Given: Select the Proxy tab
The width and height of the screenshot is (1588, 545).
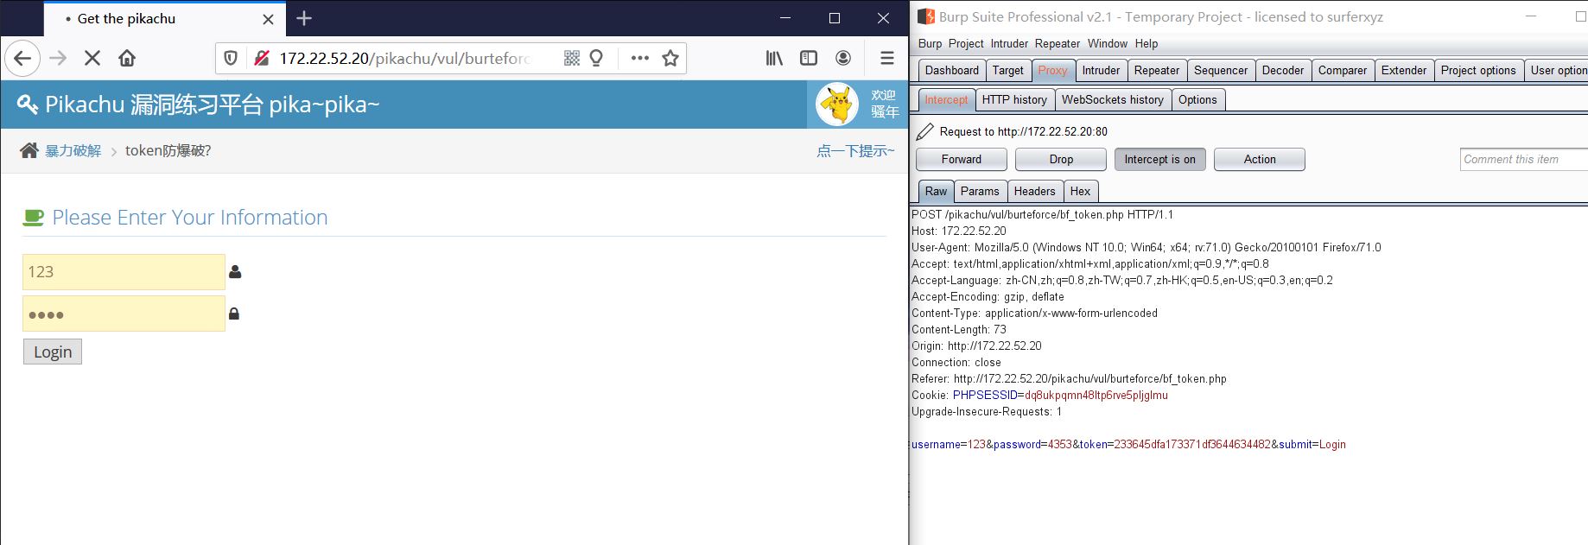Looking at the screenshot, I should tap(1052, 70).
